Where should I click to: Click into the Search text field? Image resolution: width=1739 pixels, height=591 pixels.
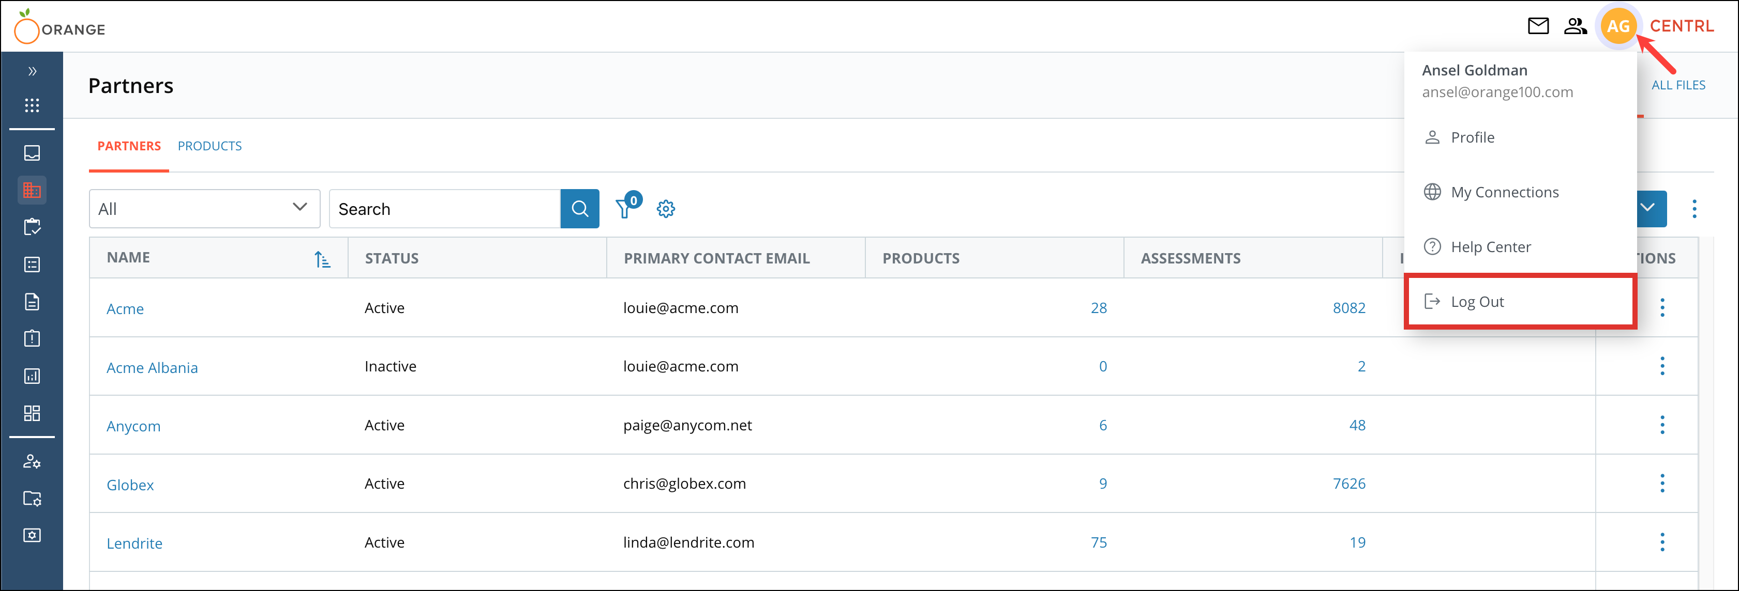444,209
